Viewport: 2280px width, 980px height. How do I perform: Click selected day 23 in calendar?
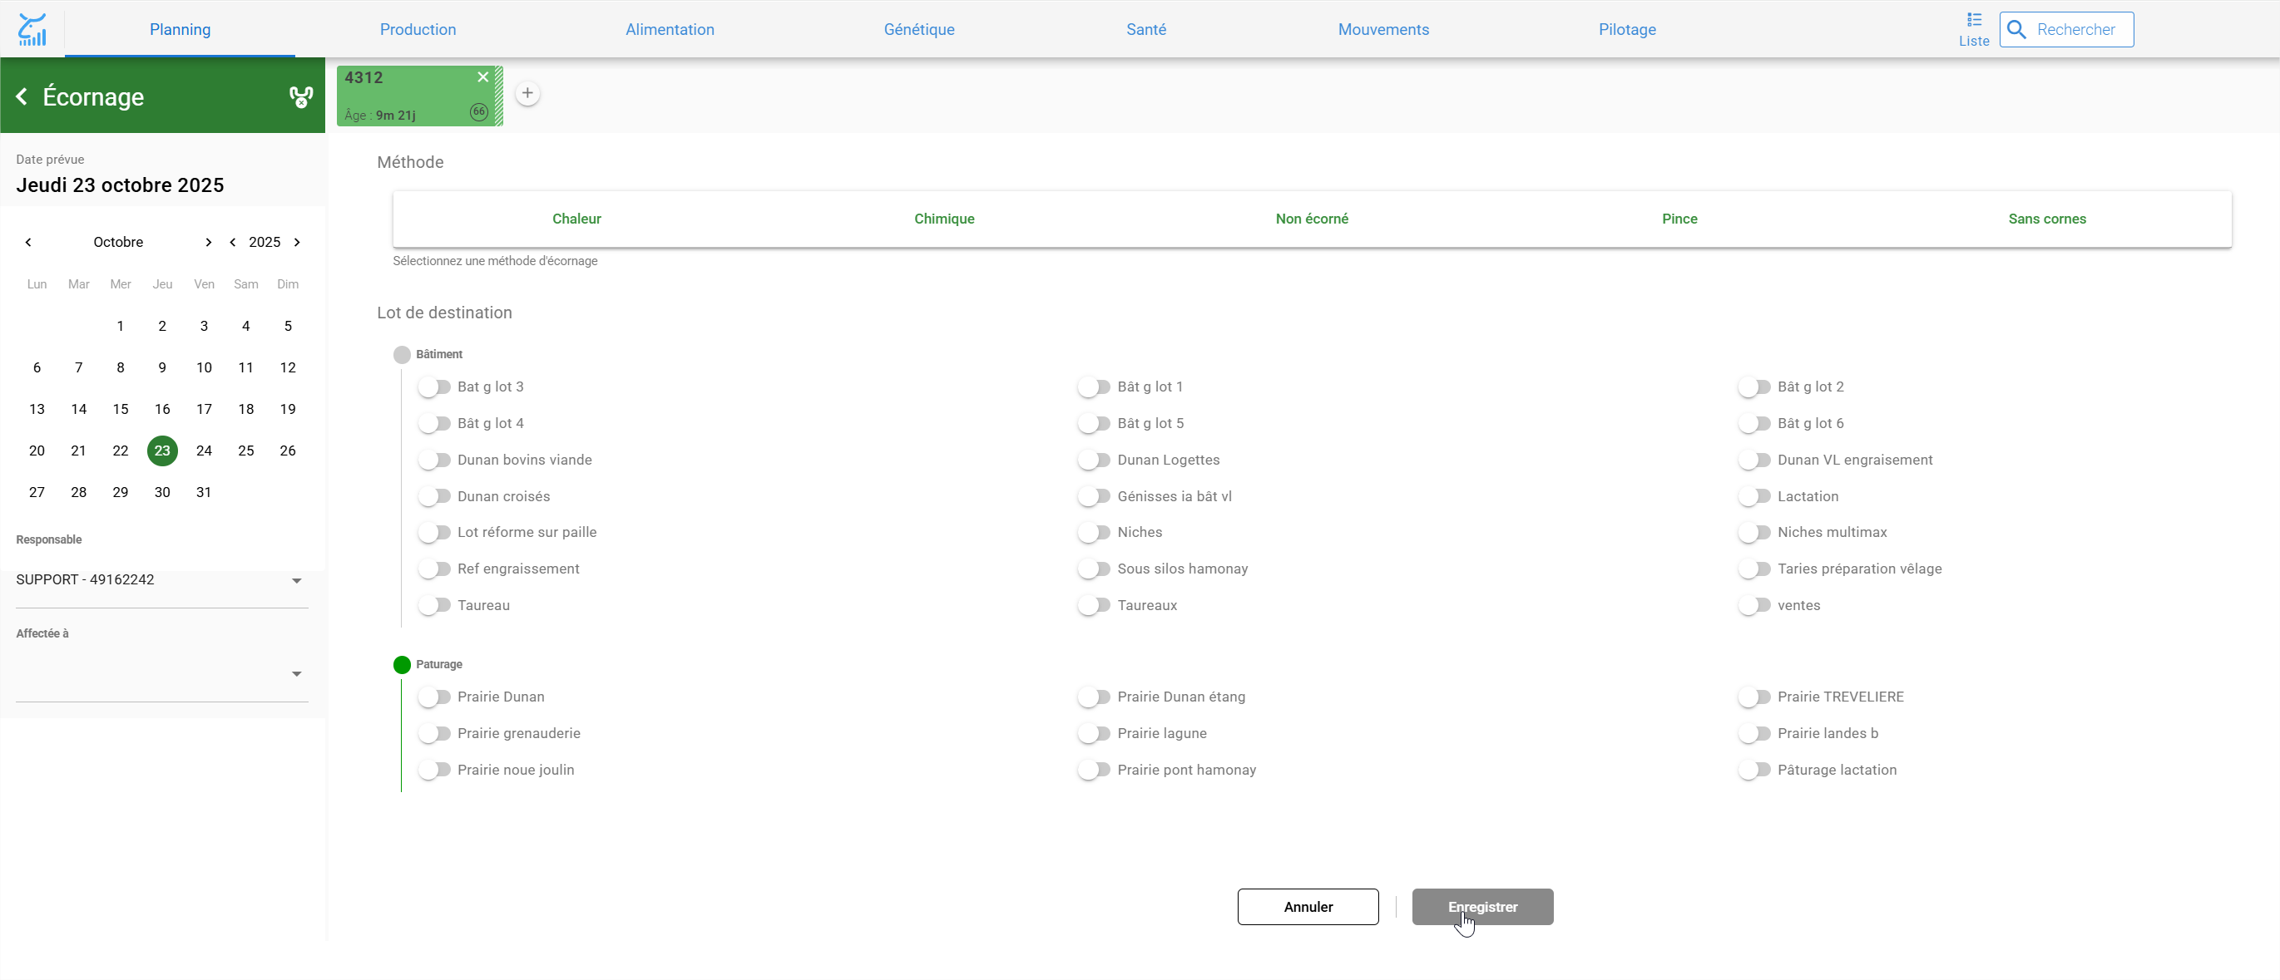pyautogui.click(x=162, y=451)
